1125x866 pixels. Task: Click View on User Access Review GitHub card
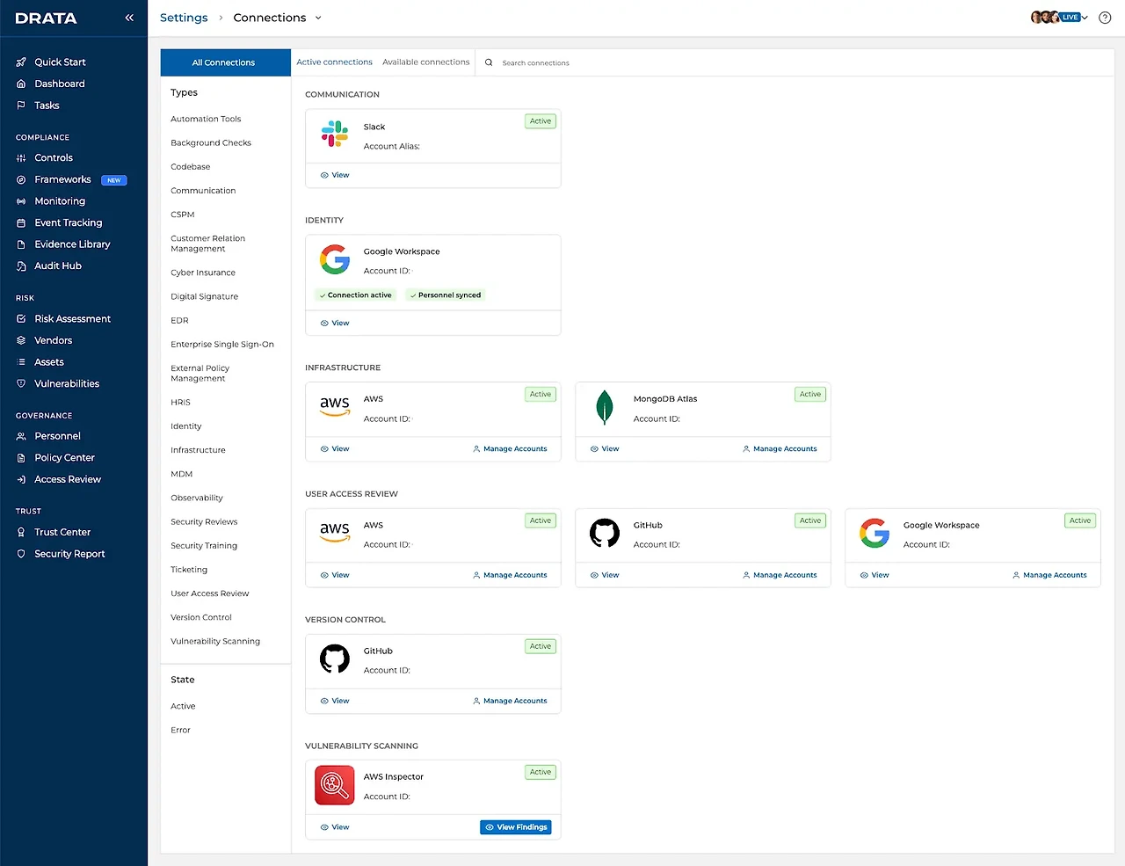click(x=605, y=576)
